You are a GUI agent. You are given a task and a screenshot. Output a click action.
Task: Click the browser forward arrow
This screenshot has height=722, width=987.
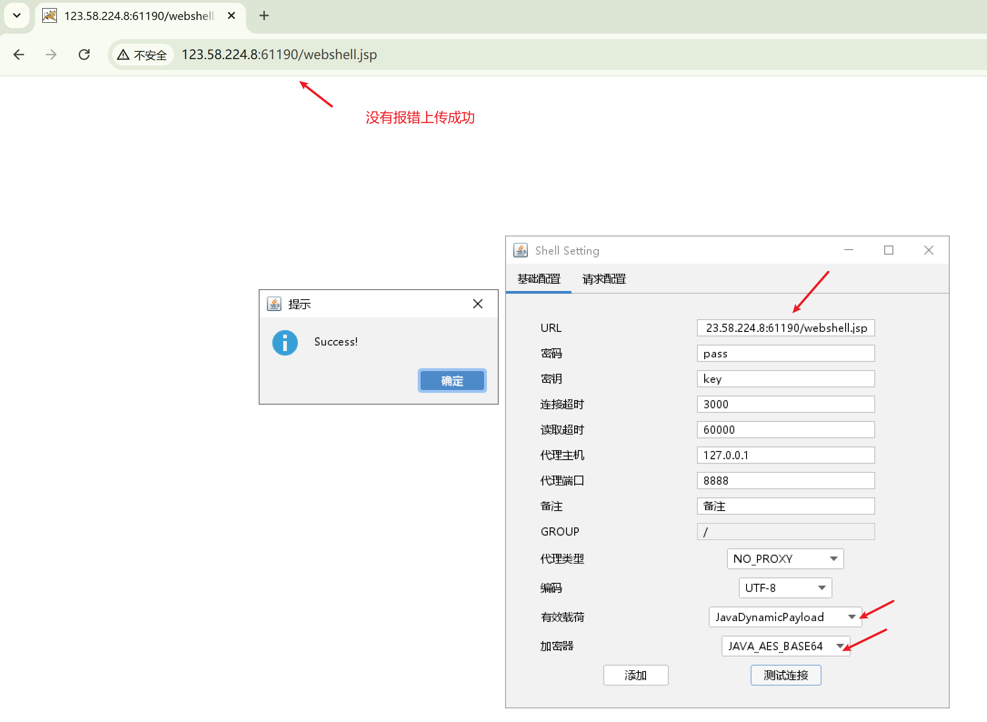pos(51,55)
